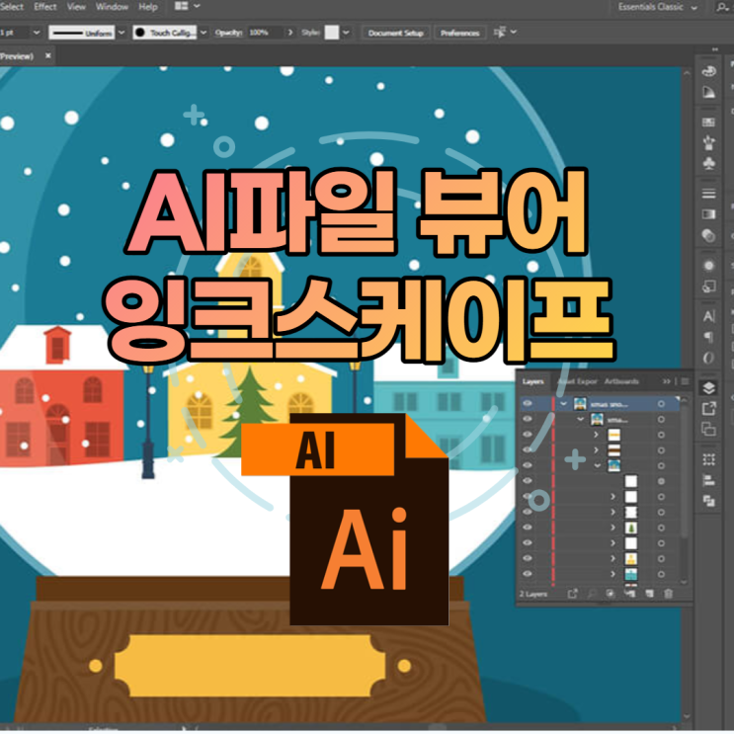Hide the top 'xmas sno...' layer
Viewport: 734px width, 734px height.
coord(528,403)
